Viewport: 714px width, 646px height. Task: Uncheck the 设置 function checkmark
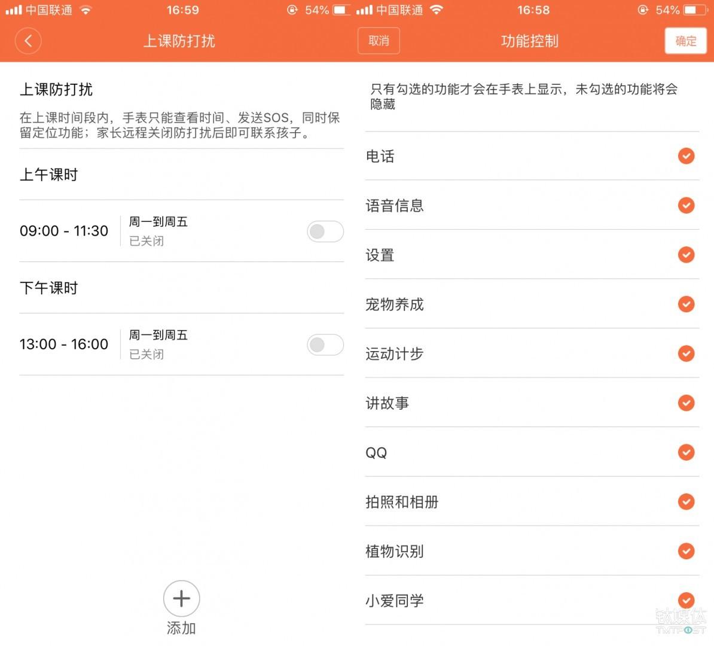click(x=686, y=255)
